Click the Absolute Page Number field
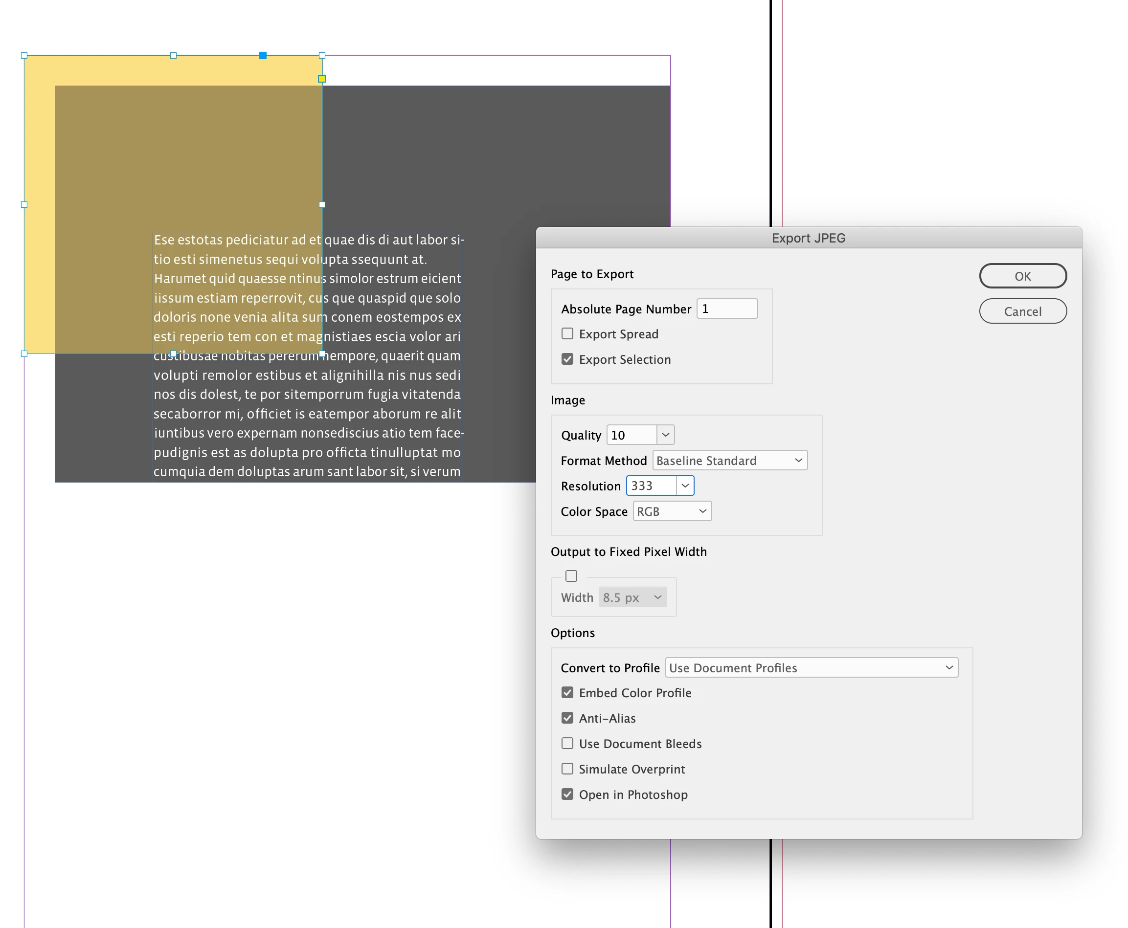Image resolution: width=1128 pixels, height=928 pixels. point(727,309)
